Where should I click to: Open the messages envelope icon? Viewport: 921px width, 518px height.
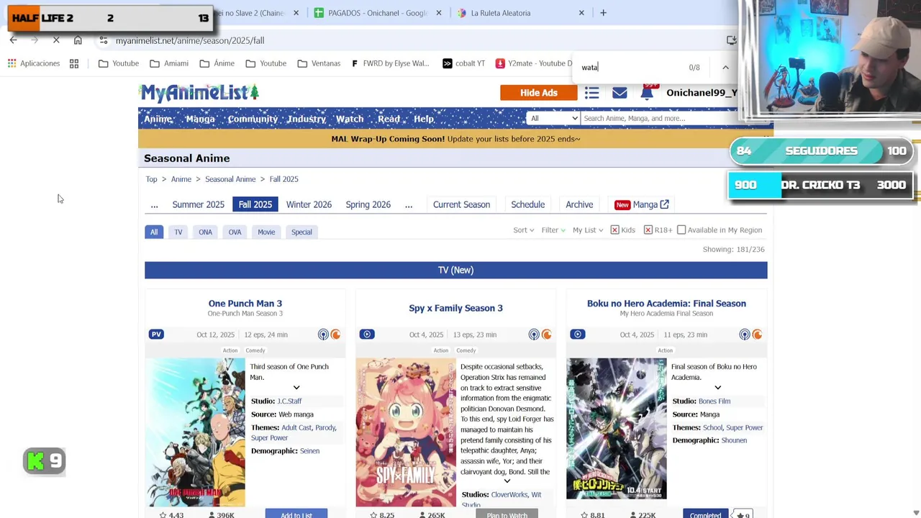(620, 93)
